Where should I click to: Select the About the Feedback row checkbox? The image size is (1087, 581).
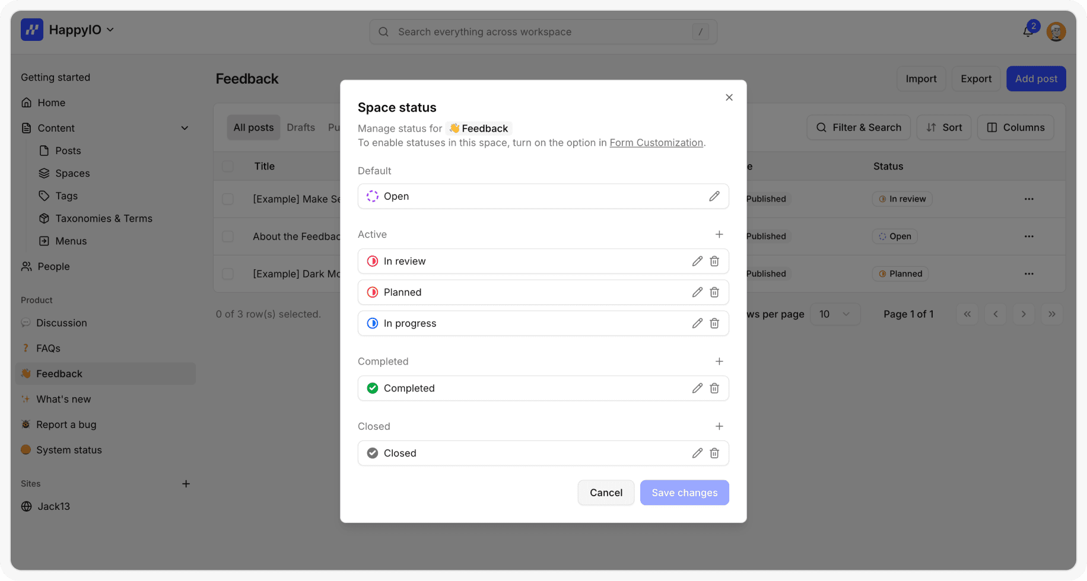(228, 237)
